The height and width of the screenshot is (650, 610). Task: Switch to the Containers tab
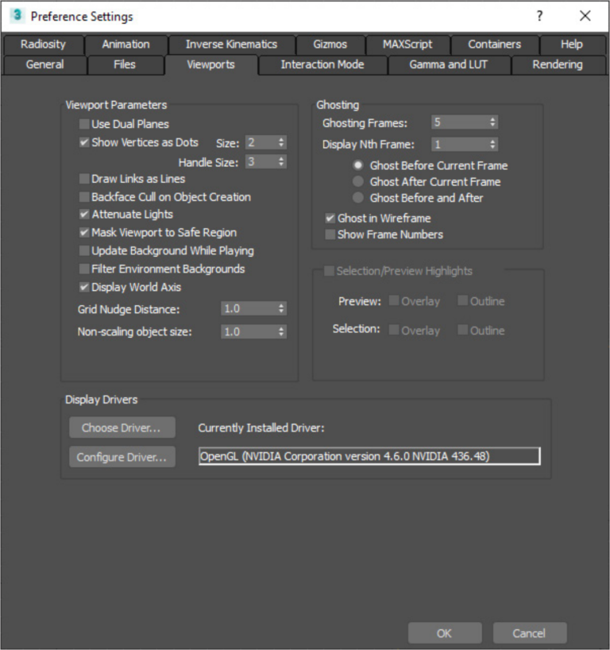494,44
